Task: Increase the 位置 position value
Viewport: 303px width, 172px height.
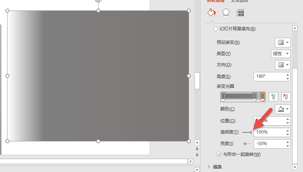Action: 287,119
